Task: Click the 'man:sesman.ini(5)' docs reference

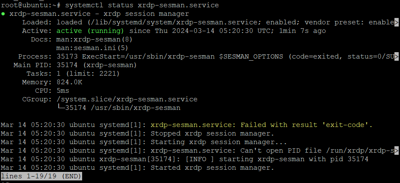Action: coord(92,48)
